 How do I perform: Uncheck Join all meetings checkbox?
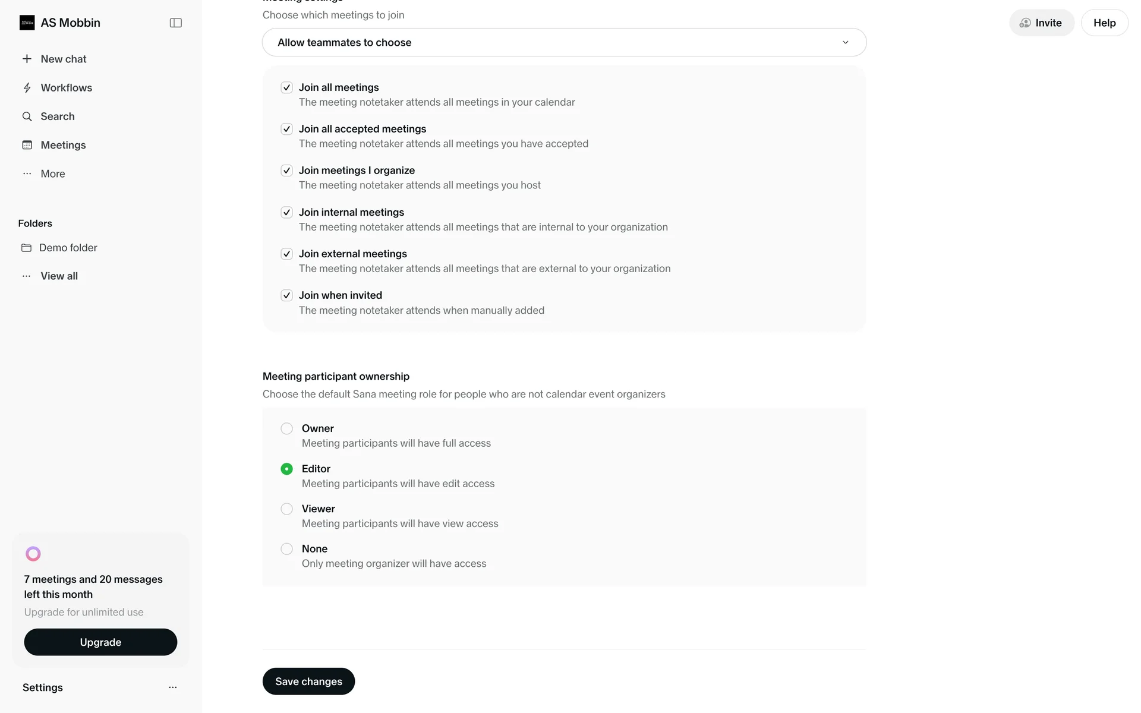286,88
